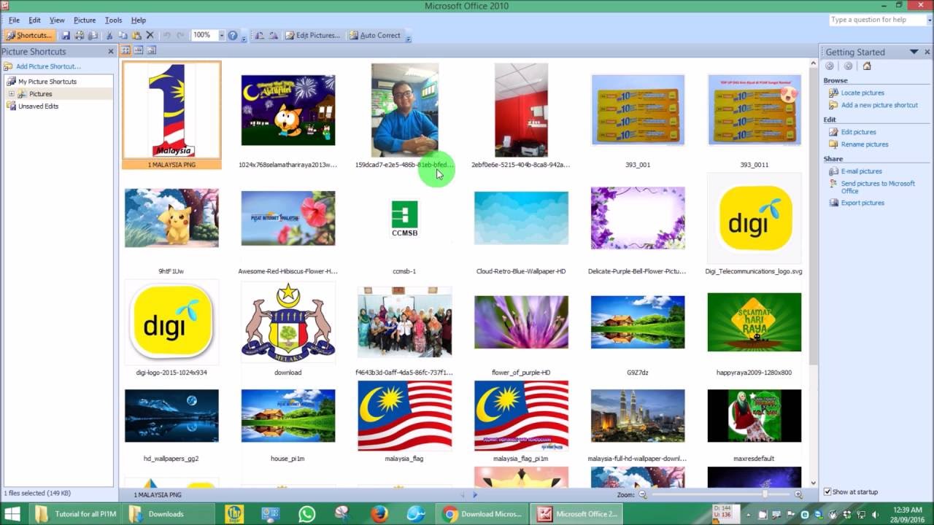Switch to Filmstrip view icon
The width and height of the screenshot is (934, 525).
[x=138, y=50]
